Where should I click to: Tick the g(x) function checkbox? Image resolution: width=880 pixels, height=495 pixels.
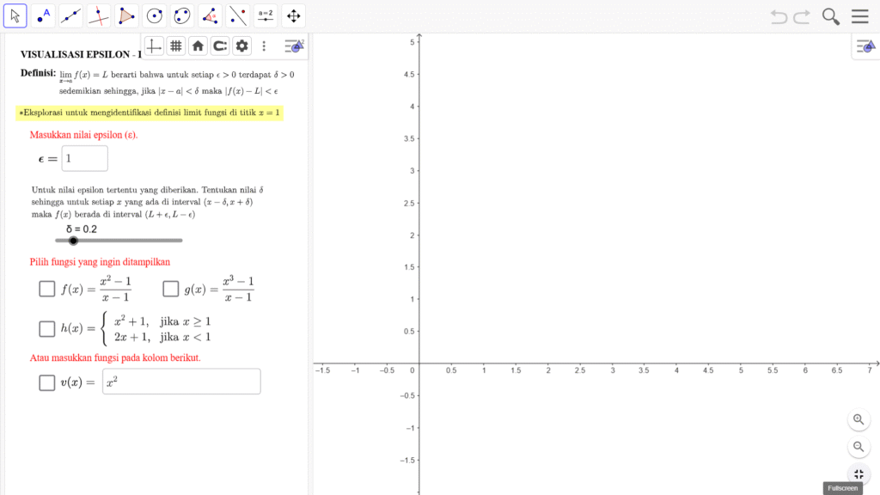[x=170, y=289]
